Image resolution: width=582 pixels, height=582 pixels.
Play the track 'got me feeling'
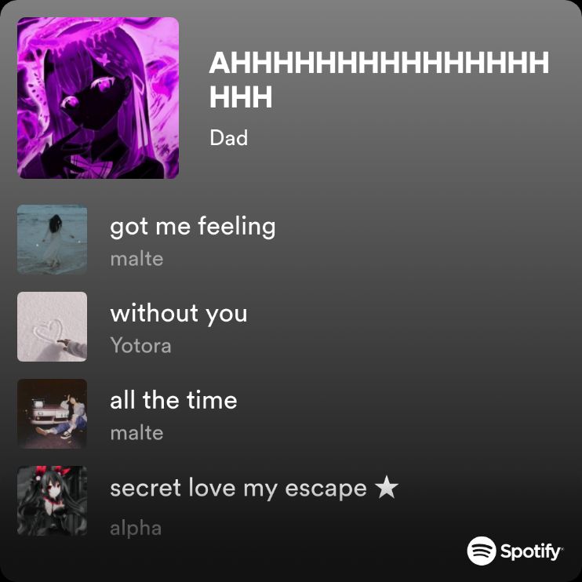click(193, 227)
